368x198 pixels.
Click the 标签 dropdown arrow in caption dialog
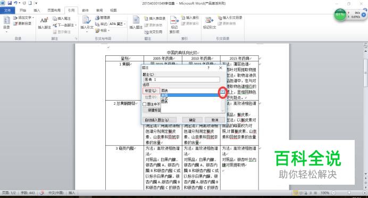click(222, 90)
